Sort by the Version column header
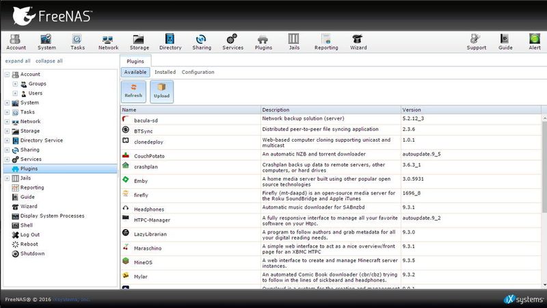Screen dimensions: 547x308 pos(471,110)
